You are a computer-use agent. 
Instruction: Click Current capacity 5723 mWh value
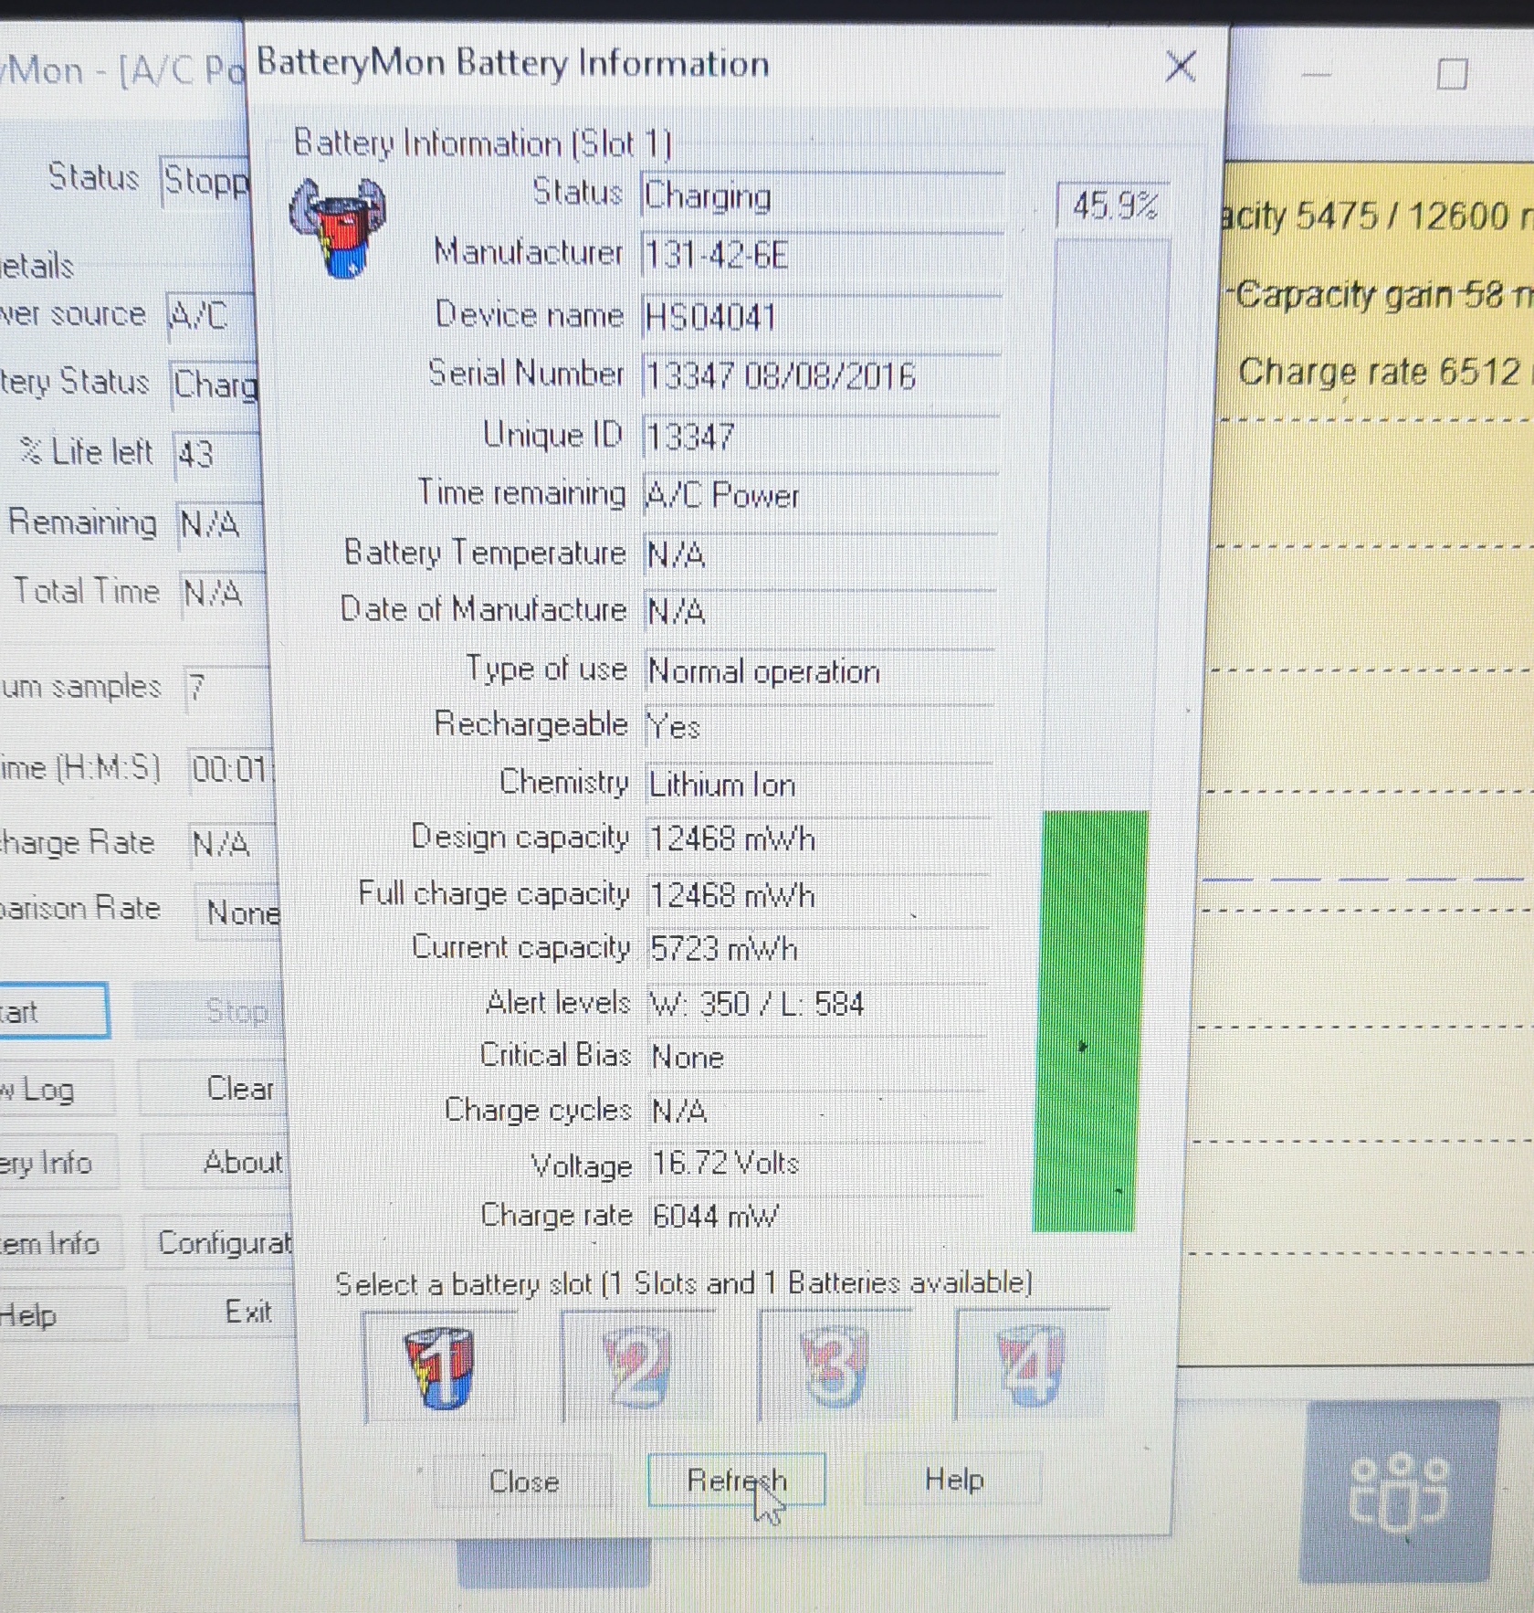818,950
